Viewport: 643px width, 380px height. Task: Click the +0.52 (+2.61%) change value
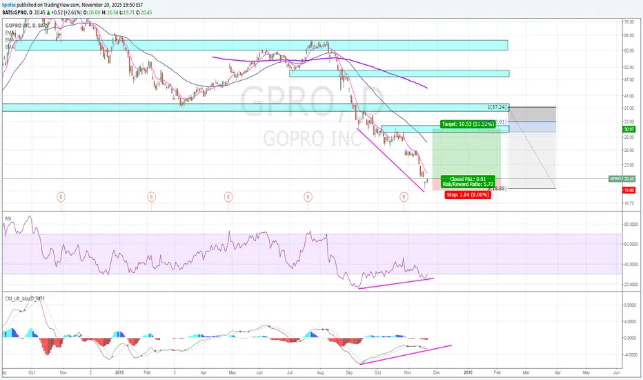(66, 12)
